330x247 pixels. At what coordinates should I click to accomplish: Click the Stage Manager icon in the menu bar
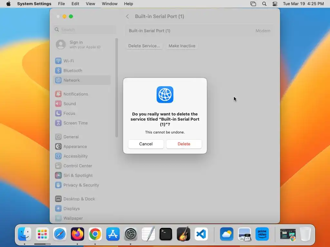(x=253, y=4)
